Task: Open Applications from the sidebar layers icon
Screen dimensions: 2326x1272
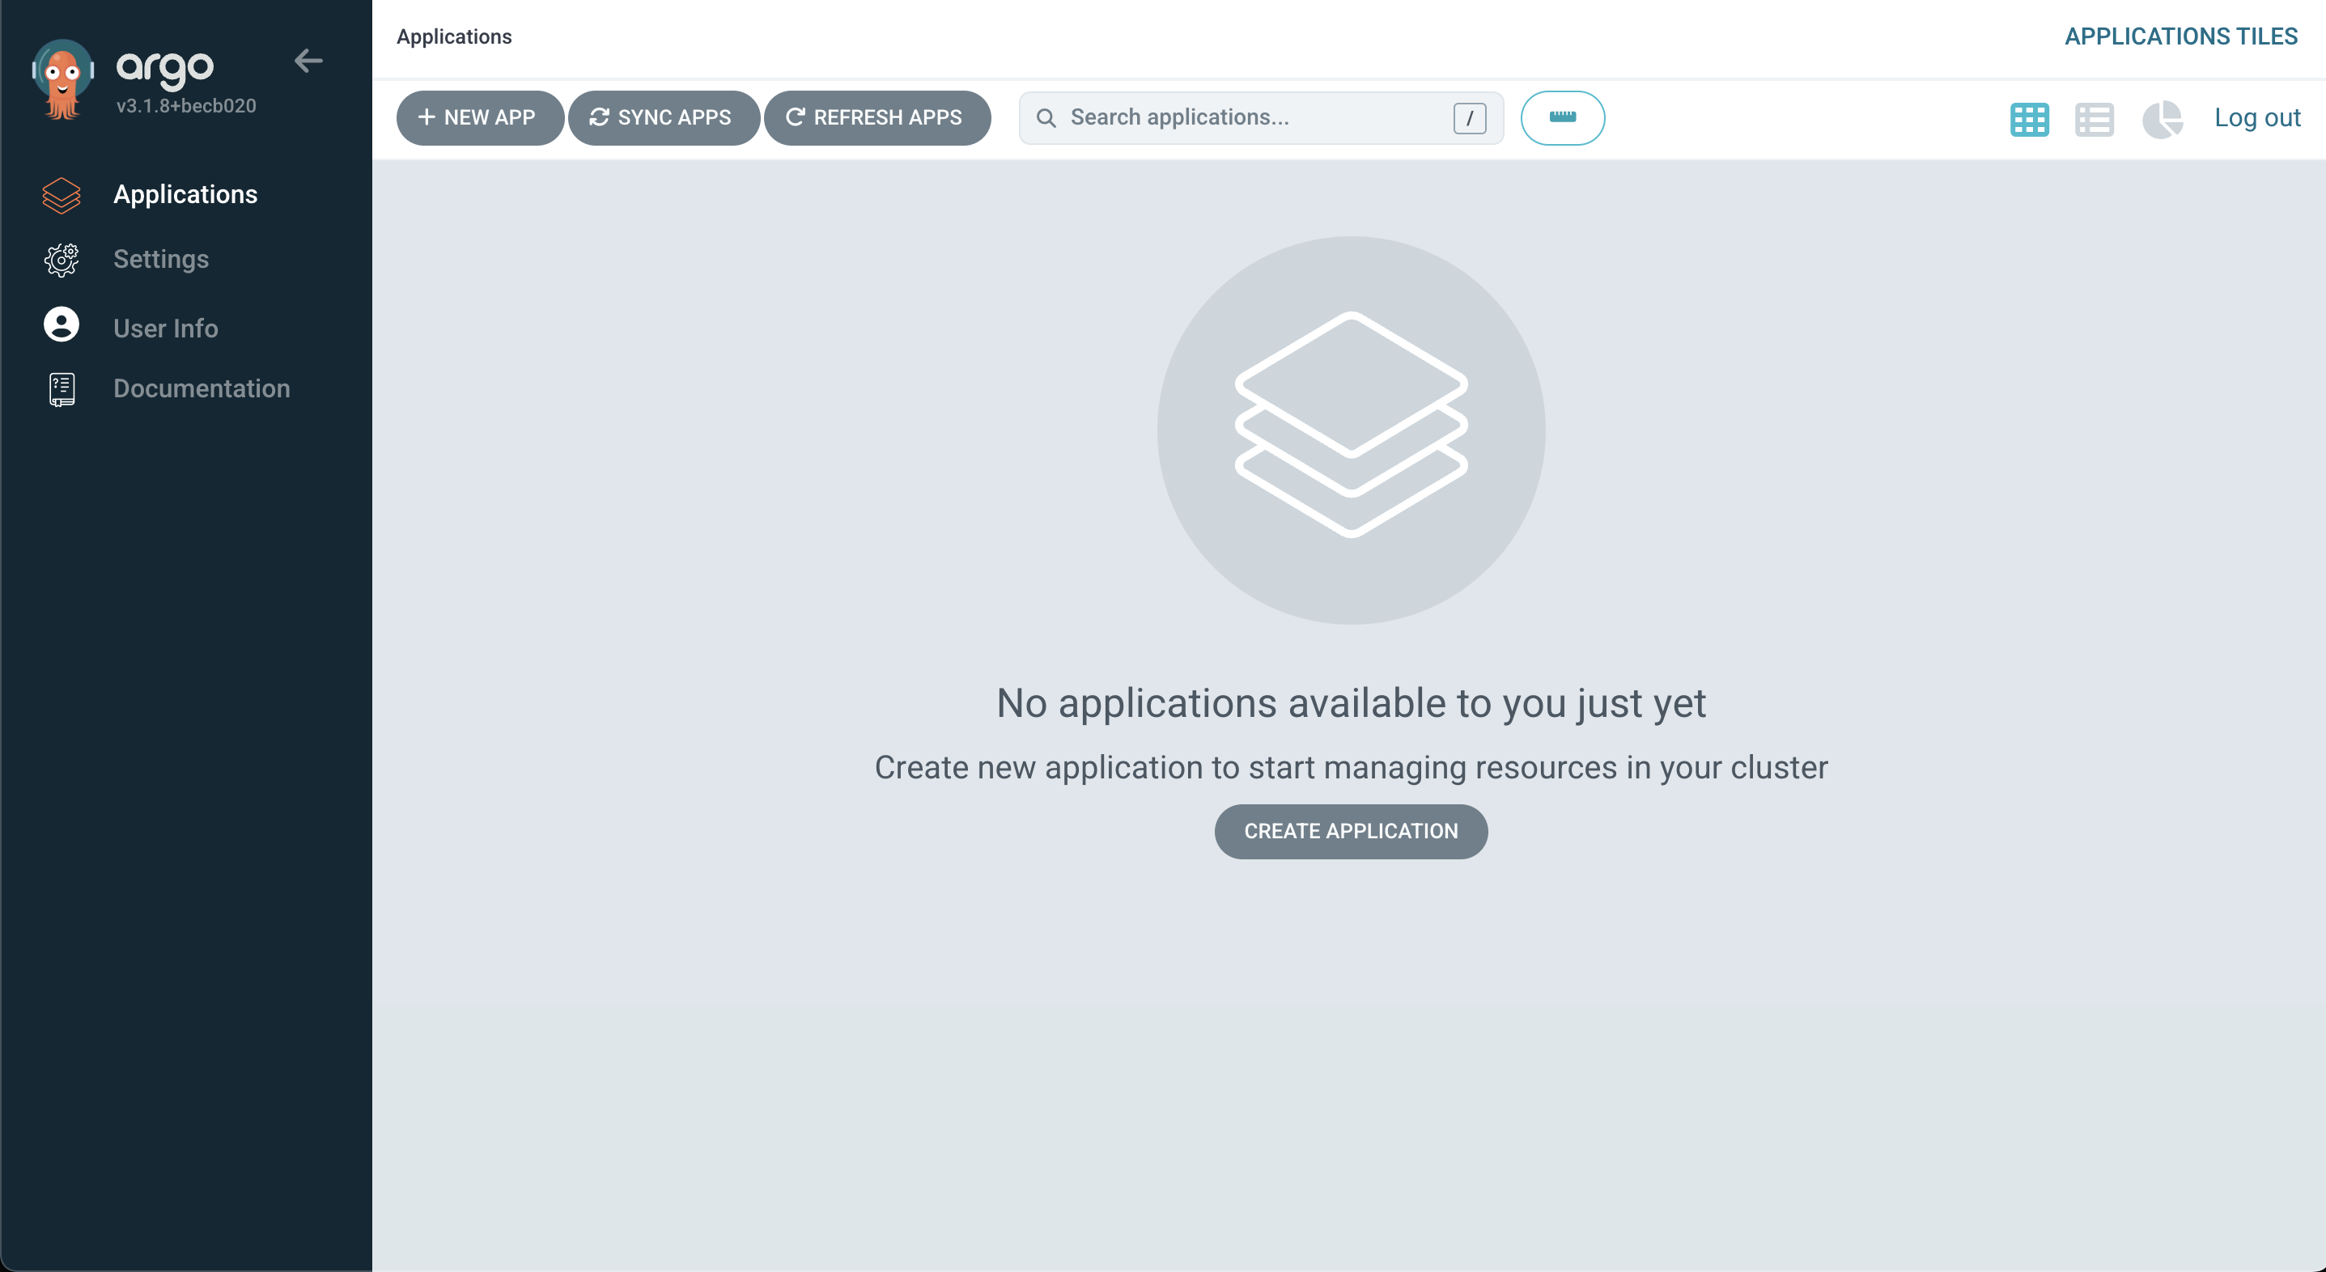Action: [62, 195]
